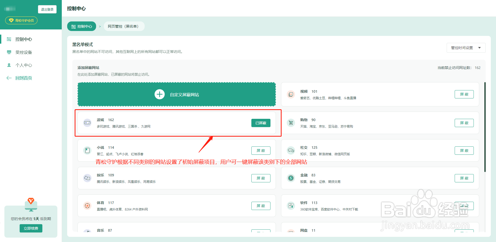Block the 金融 category with 屏蔽
This screenshot has width=496, height=242.
pos(464,178)
